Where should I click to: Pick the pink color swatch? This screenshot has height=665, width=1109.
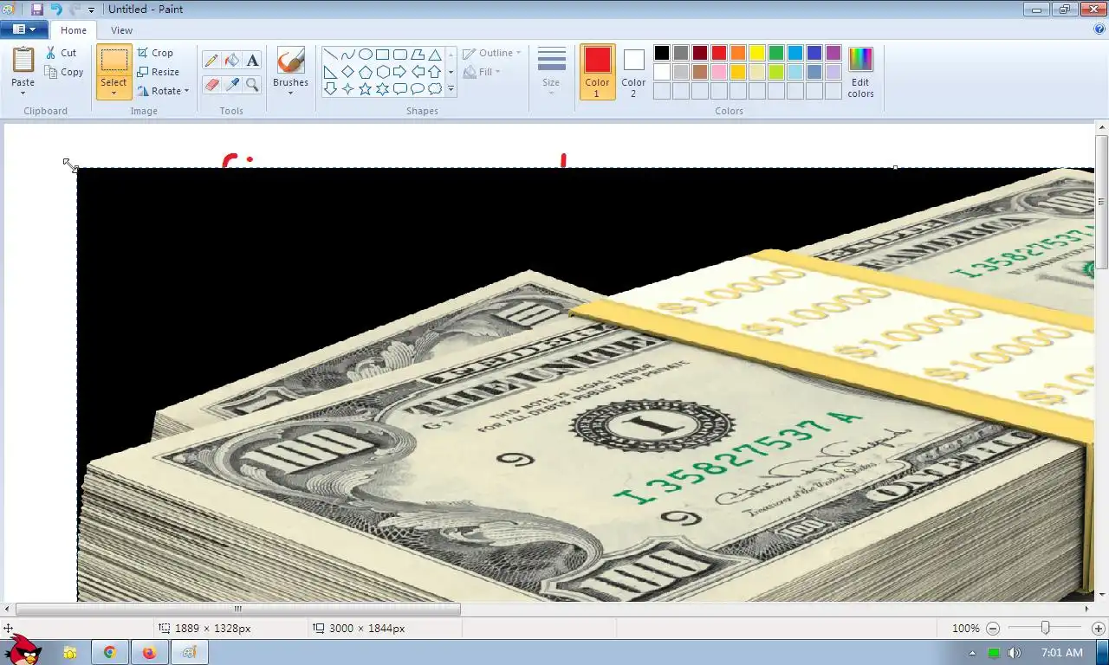point(719,72)
